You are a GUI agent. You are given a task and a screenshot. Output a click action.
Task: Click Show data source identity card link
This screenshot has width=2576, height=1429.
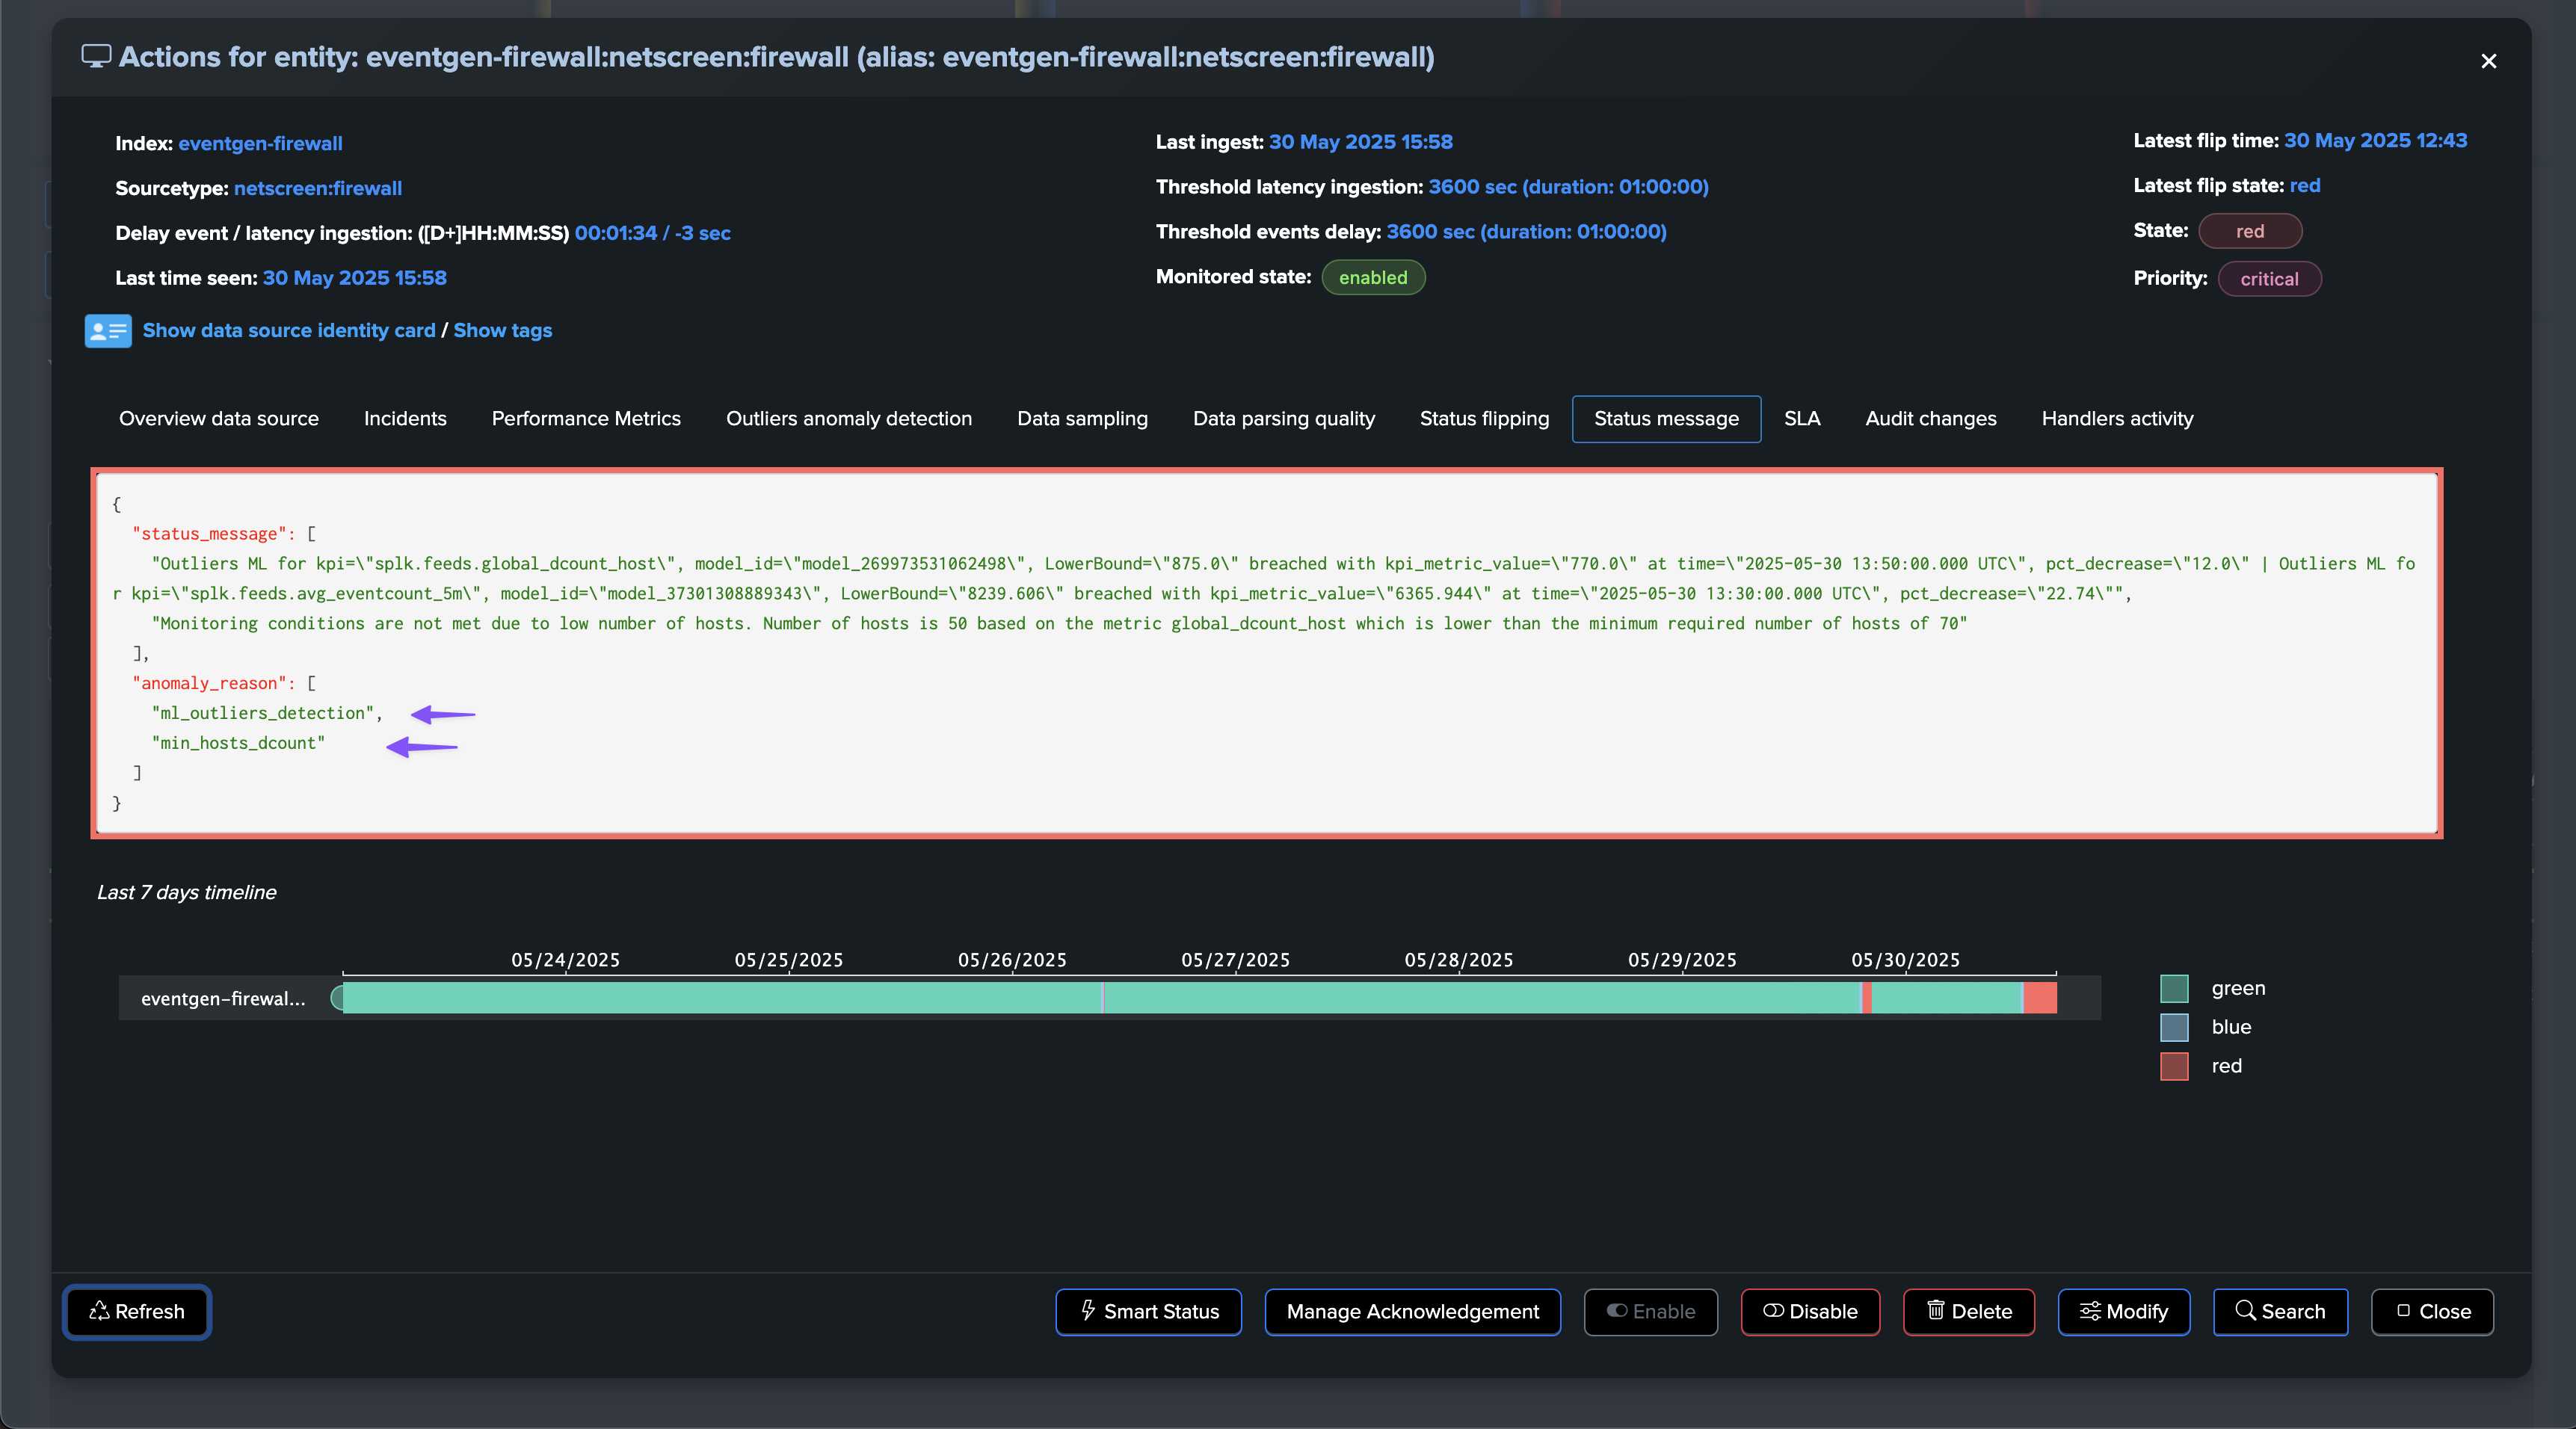click(x=288, y=331)
